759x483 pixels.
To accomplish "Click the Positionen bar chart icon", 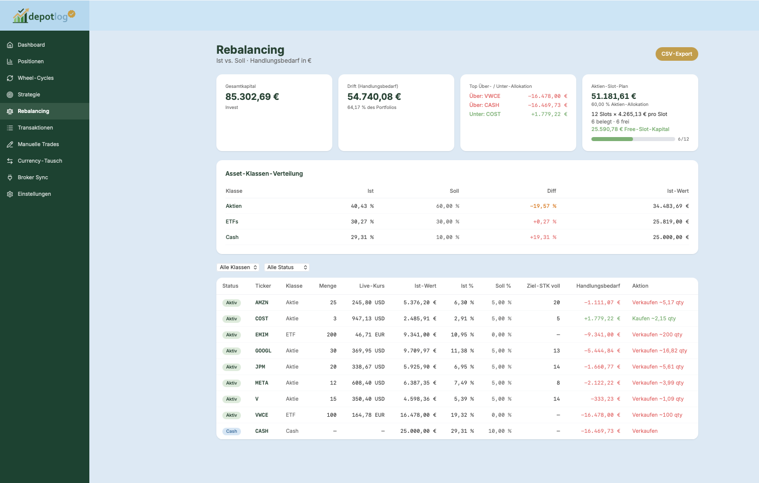I will [x=10, y=62].
